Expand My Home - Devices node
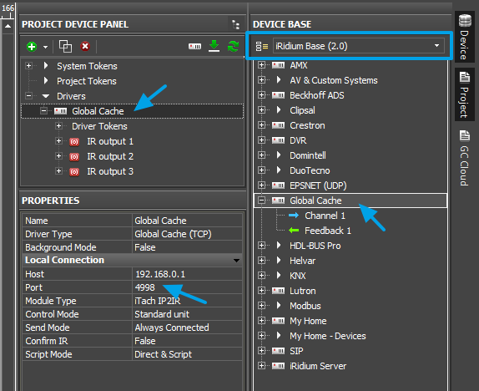The width and height of the screenshot is (479, 391). pyautogui.click(x=261, y=336)
